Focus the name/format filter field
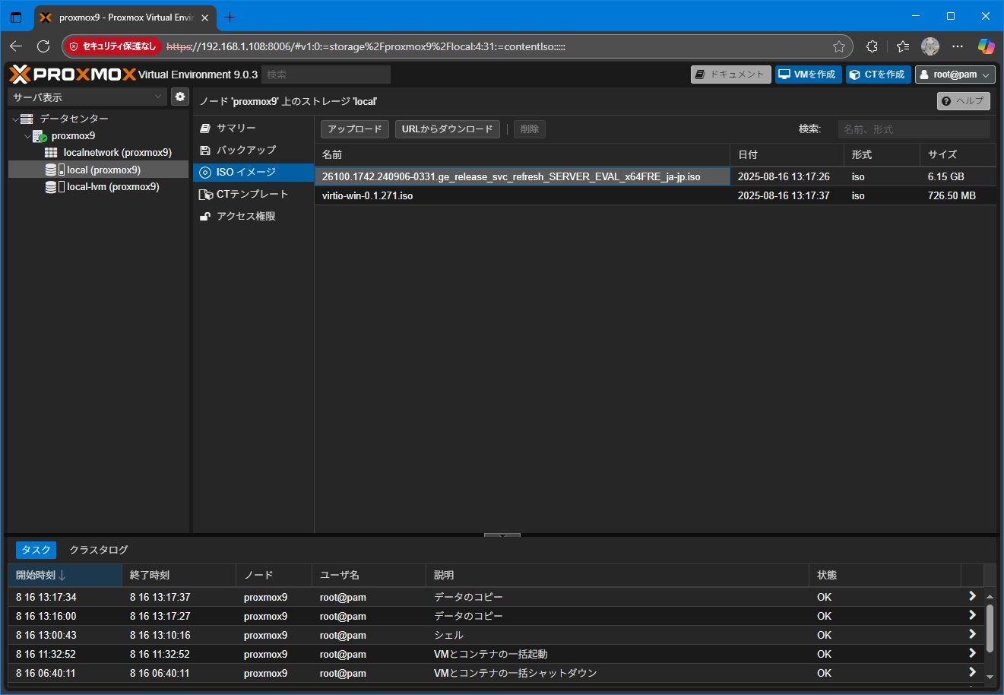Screen dimensions: 1004x695 (914, 129)
